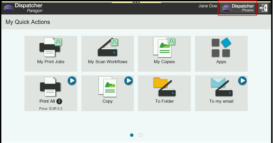Image resolution: width=273 pixels, height=143 pixels.
Task: Open the Apps tile
Action: pyautogui.click(x=221, y=53)
